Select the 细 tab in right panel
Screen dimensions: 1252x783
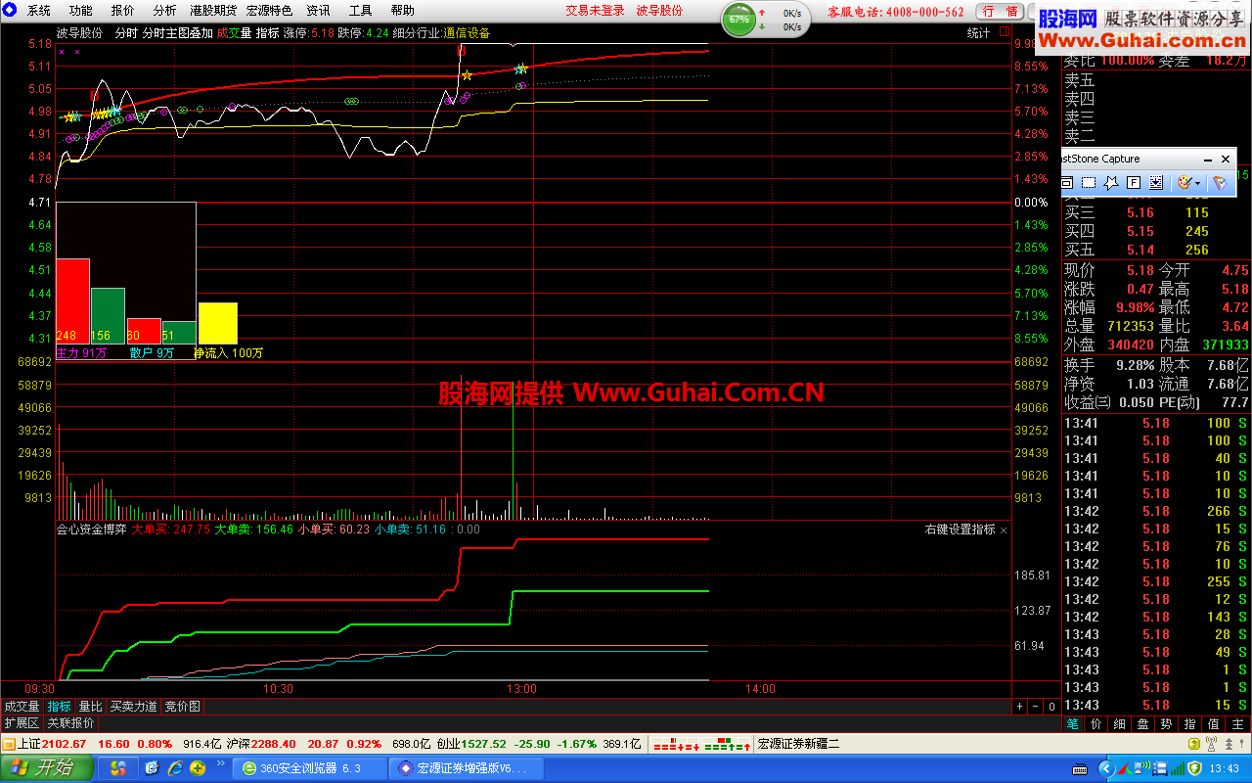click(x=1119, y=723)
